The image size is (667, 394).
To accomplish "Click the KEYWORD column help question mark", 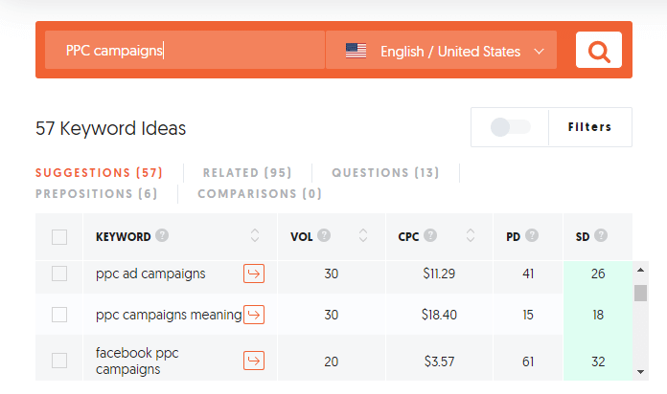I will 162,235.
